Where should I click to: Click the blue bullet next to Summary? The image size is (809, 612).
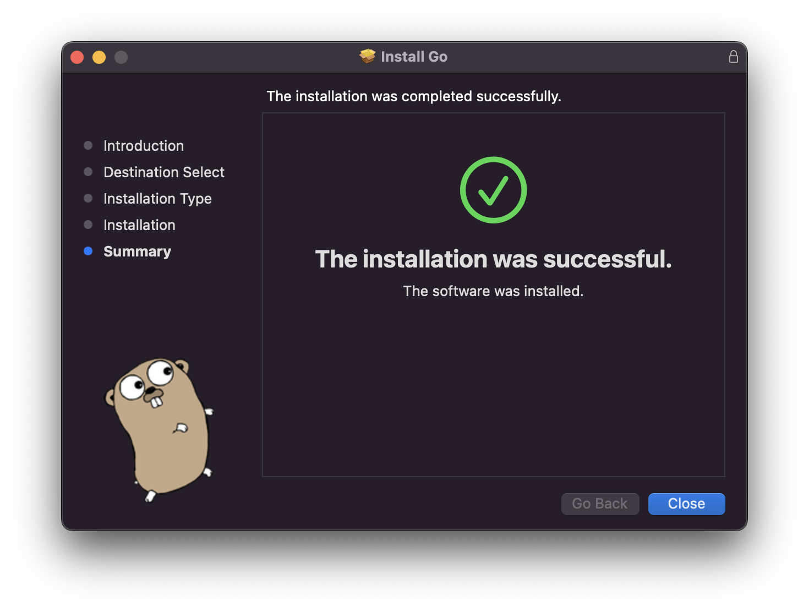(x=88, y=251)
